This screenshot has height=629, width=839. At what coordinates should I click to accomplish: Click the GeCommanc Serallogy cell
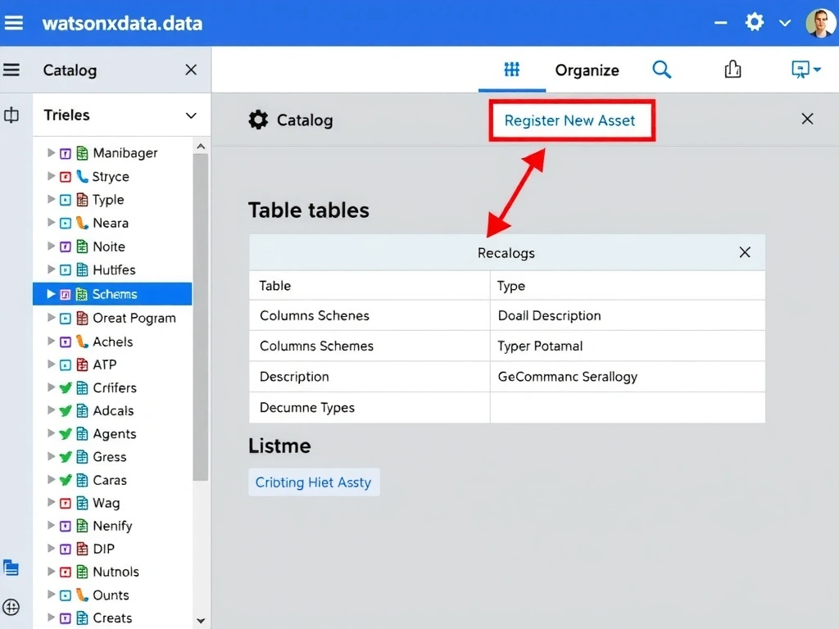pos(627,377)
